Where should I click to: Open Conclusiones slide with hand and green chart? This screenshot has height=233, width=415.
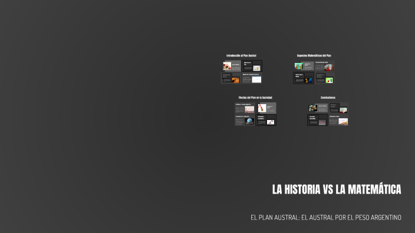(x=338, y=108)
